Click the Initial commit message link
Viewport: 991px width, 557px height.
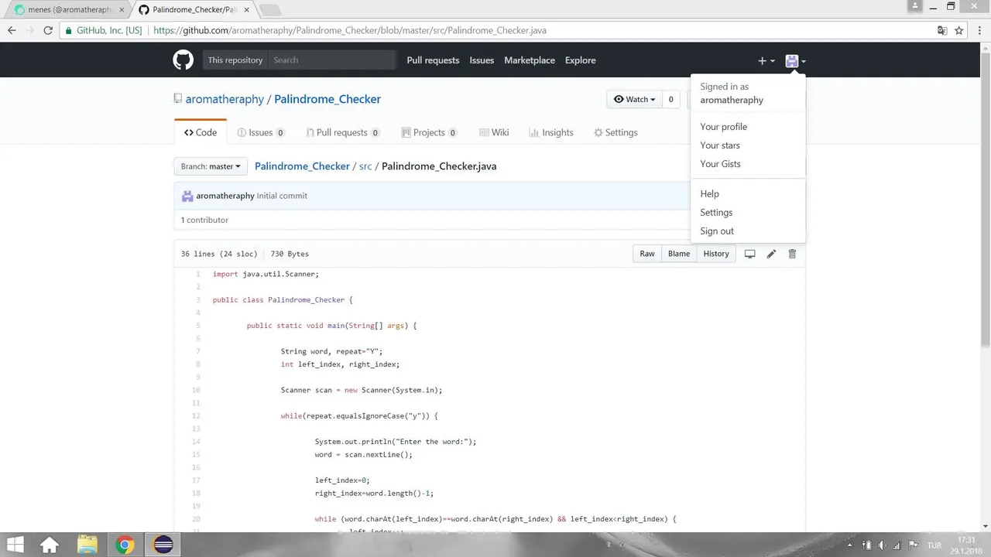[x=282, y=196]
